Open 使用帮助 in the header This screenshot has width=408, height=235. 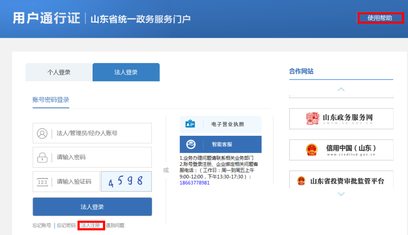click(380, 18)
